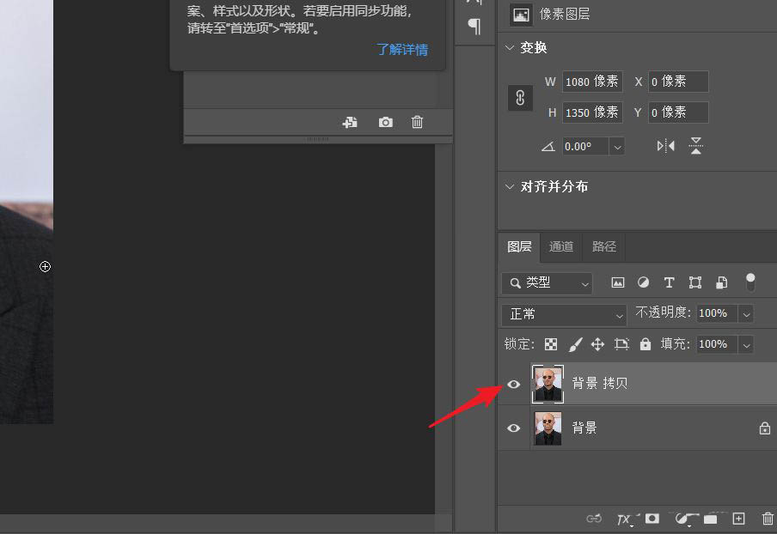Screen dimensions: 777x534
Task: Hide the 背景 layer eye icon
Action: 514,428
